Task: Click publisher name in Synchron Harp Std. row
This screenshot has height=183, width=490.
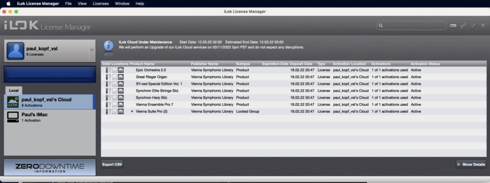Action: 212,97
